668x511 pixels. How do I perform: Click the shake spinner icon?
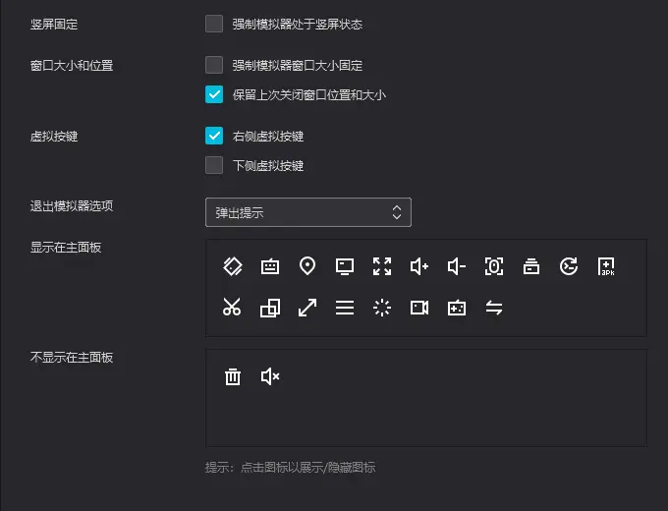[x=382, y=308]
